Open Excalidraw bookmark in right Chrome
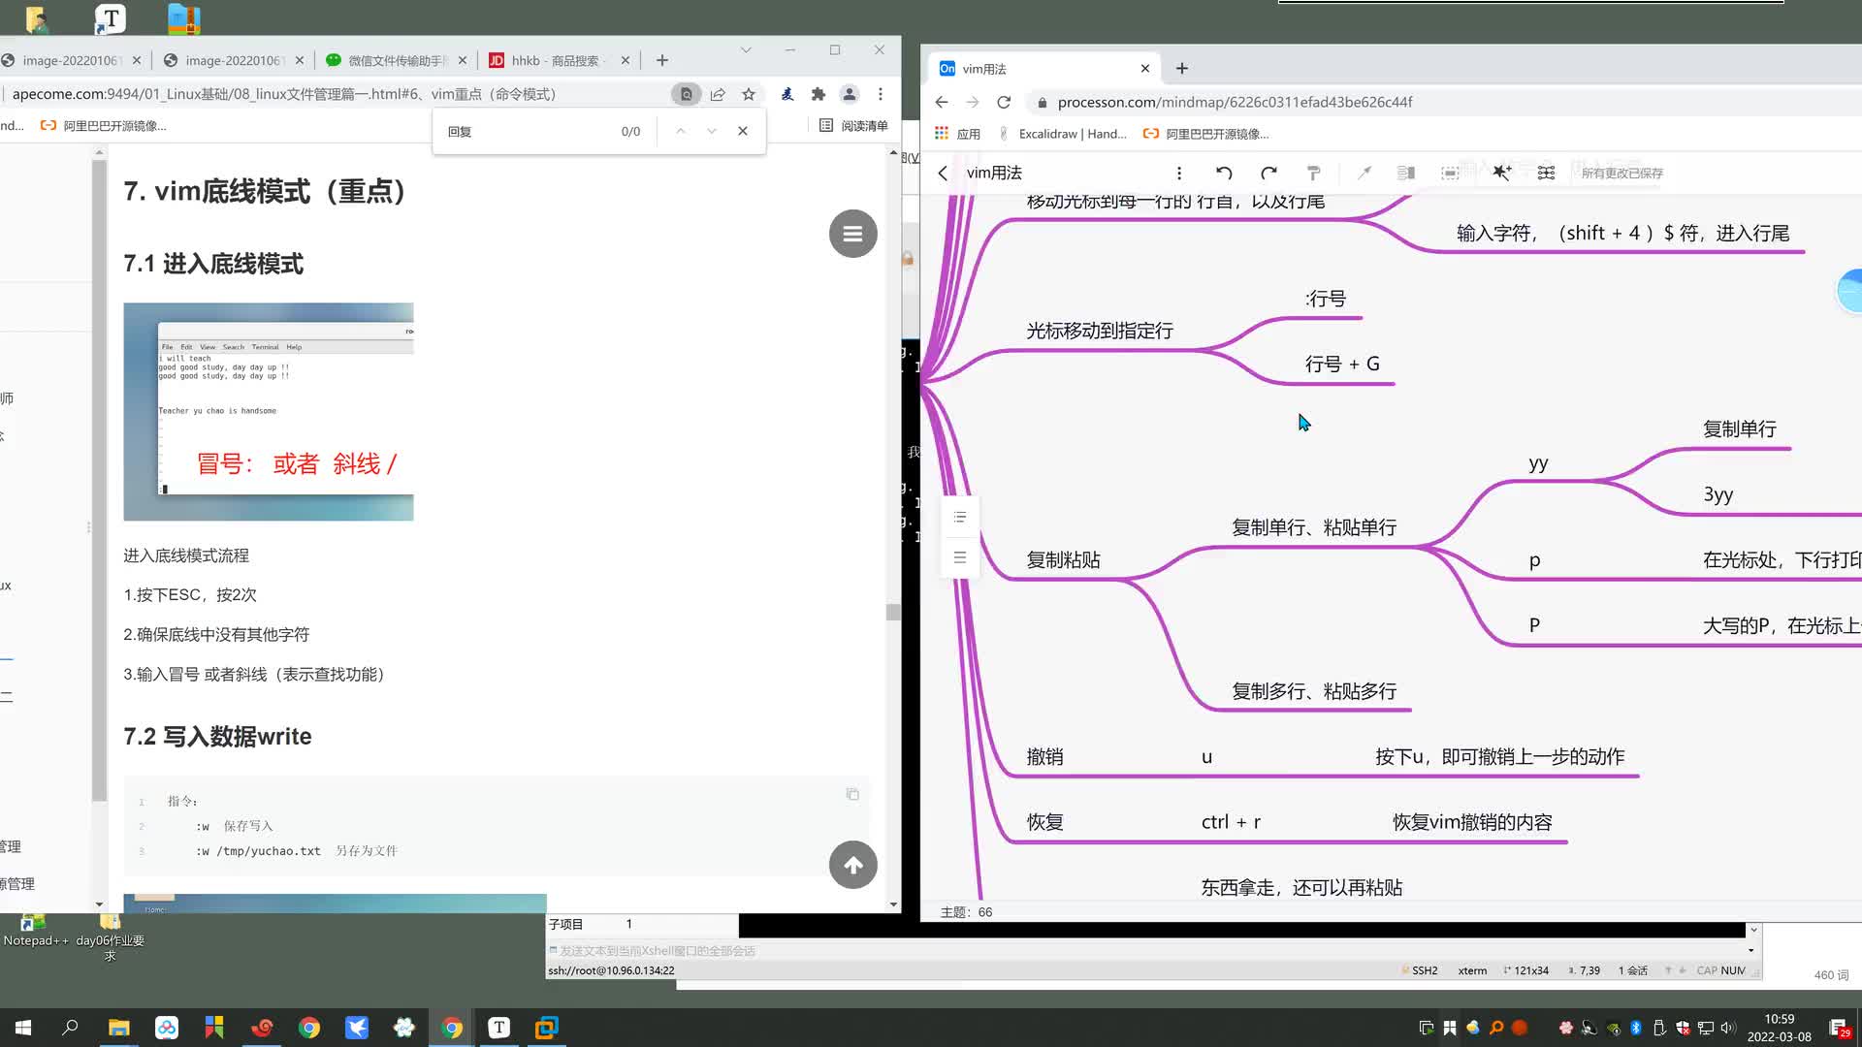This screenshot has width=1862, height=1047. [1062, 134]
